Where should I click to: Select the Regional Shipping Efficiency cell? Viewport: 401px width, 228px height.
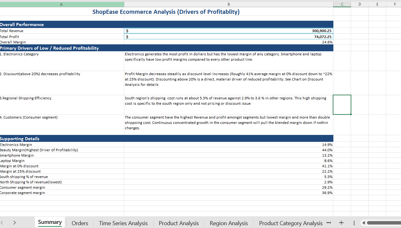click(x=62, y=105)
